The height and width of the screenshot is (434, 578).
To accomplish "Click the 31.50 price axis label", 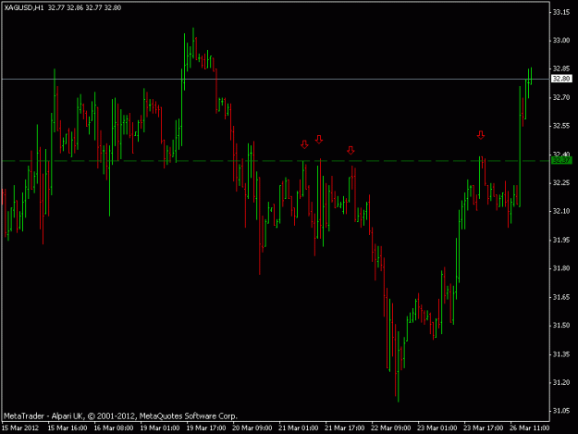I will tap(561, 326).
